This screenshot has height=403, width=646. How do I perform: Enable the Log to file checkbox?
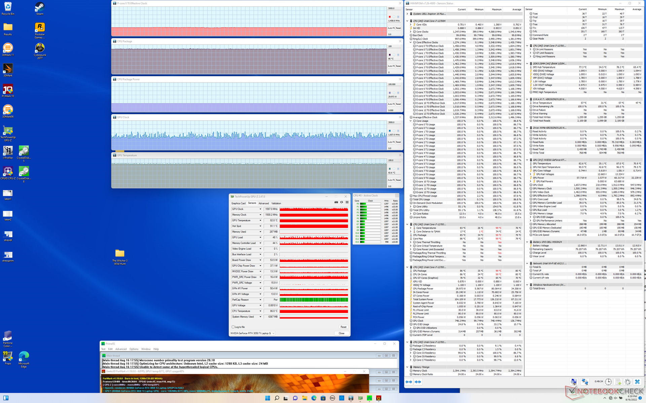[x=233, y=327]
